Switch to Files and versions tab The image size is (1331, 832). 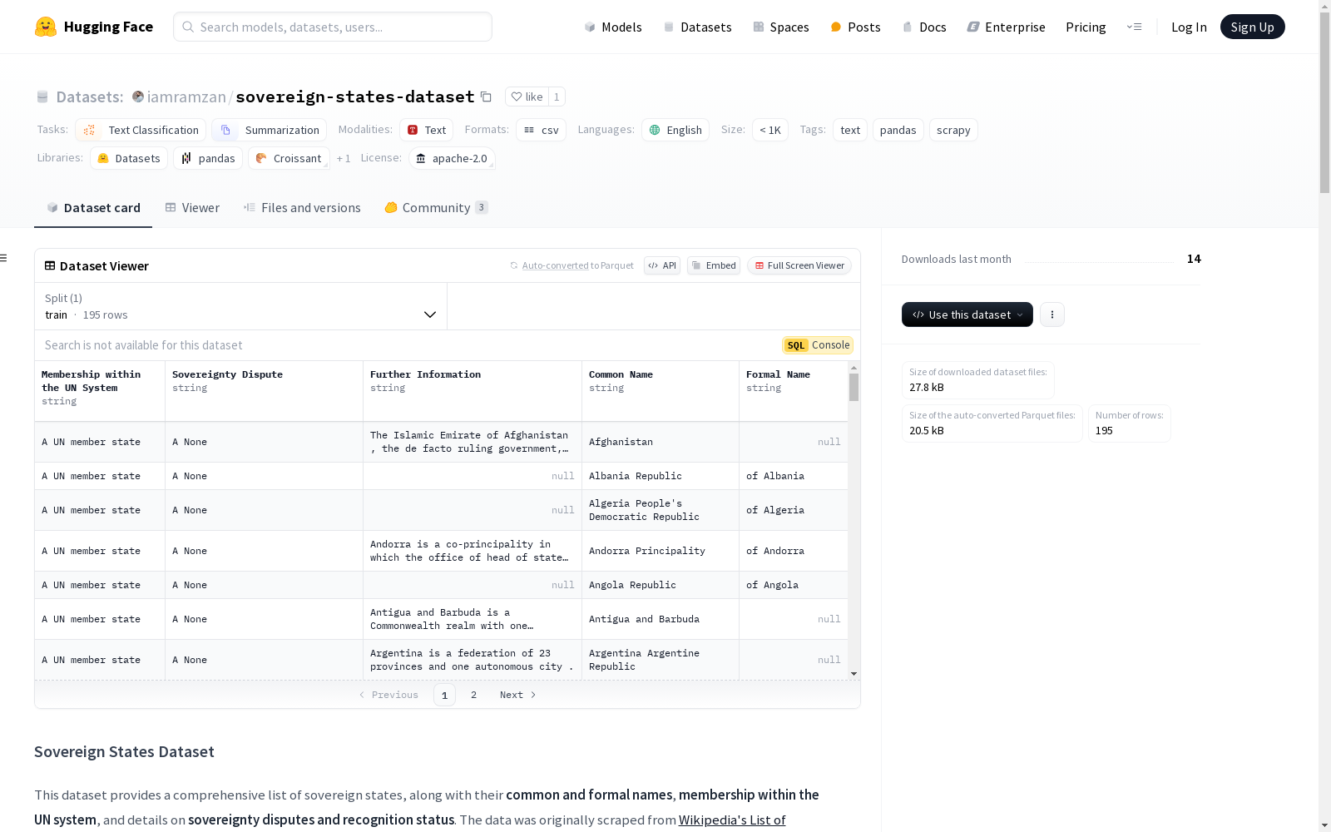pyautogui.click(x=302, y=207)
